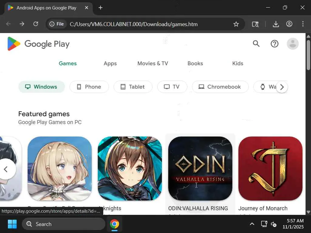Open the Windows Start menu
This screenshot has width=311, height=233.
pos(12,224)
